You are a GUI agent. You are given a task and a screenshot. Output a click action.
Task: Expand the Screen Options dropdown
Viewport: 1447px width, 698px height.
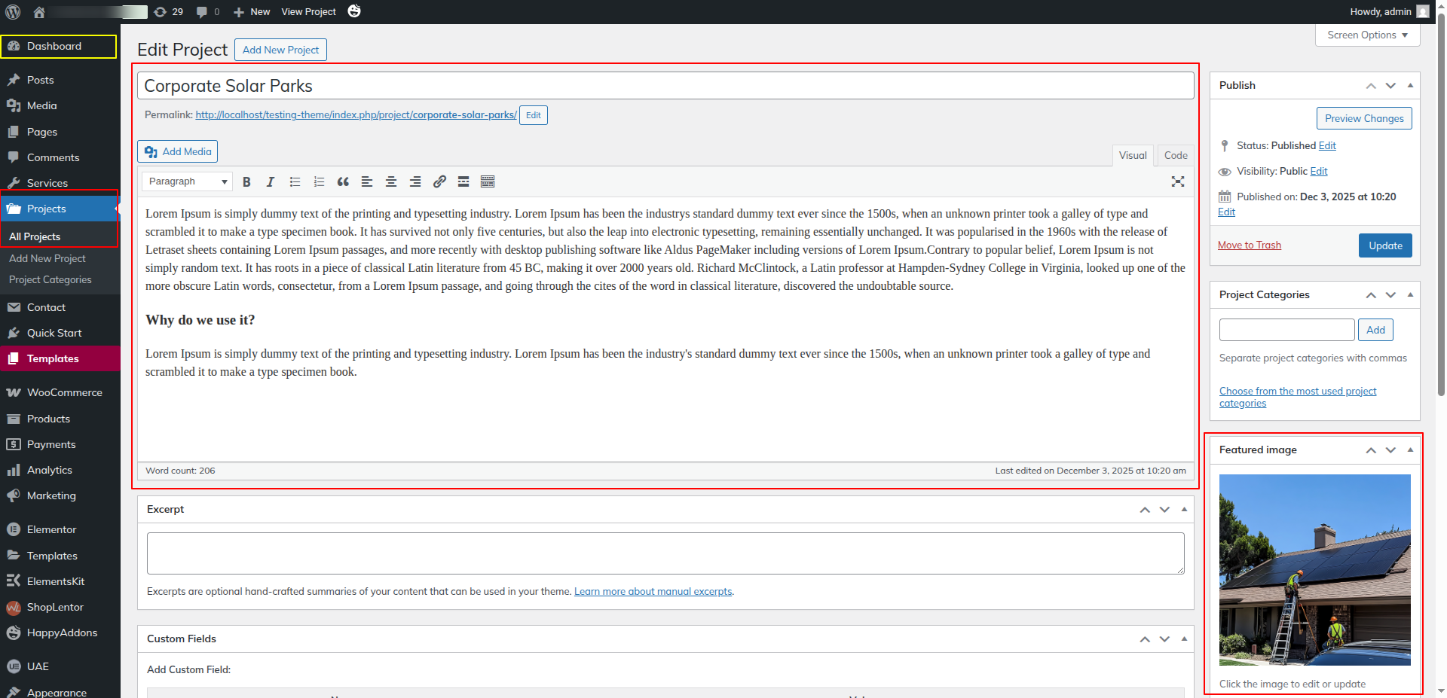click(x=1367, y=35)
